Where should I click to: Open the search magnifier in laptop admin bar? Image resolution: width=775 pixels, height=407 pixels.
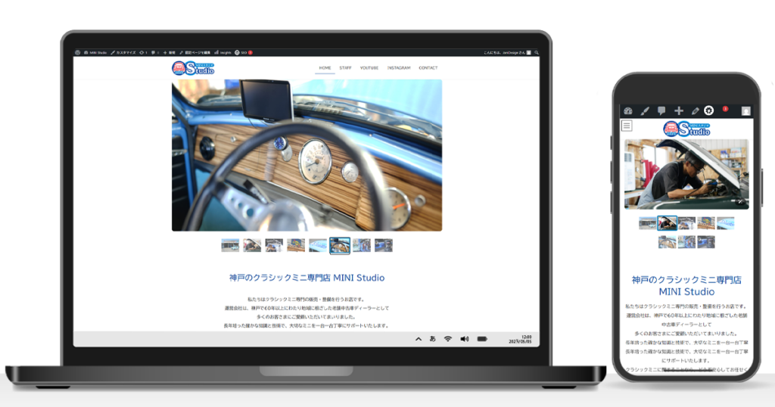[x=537, y=52]
